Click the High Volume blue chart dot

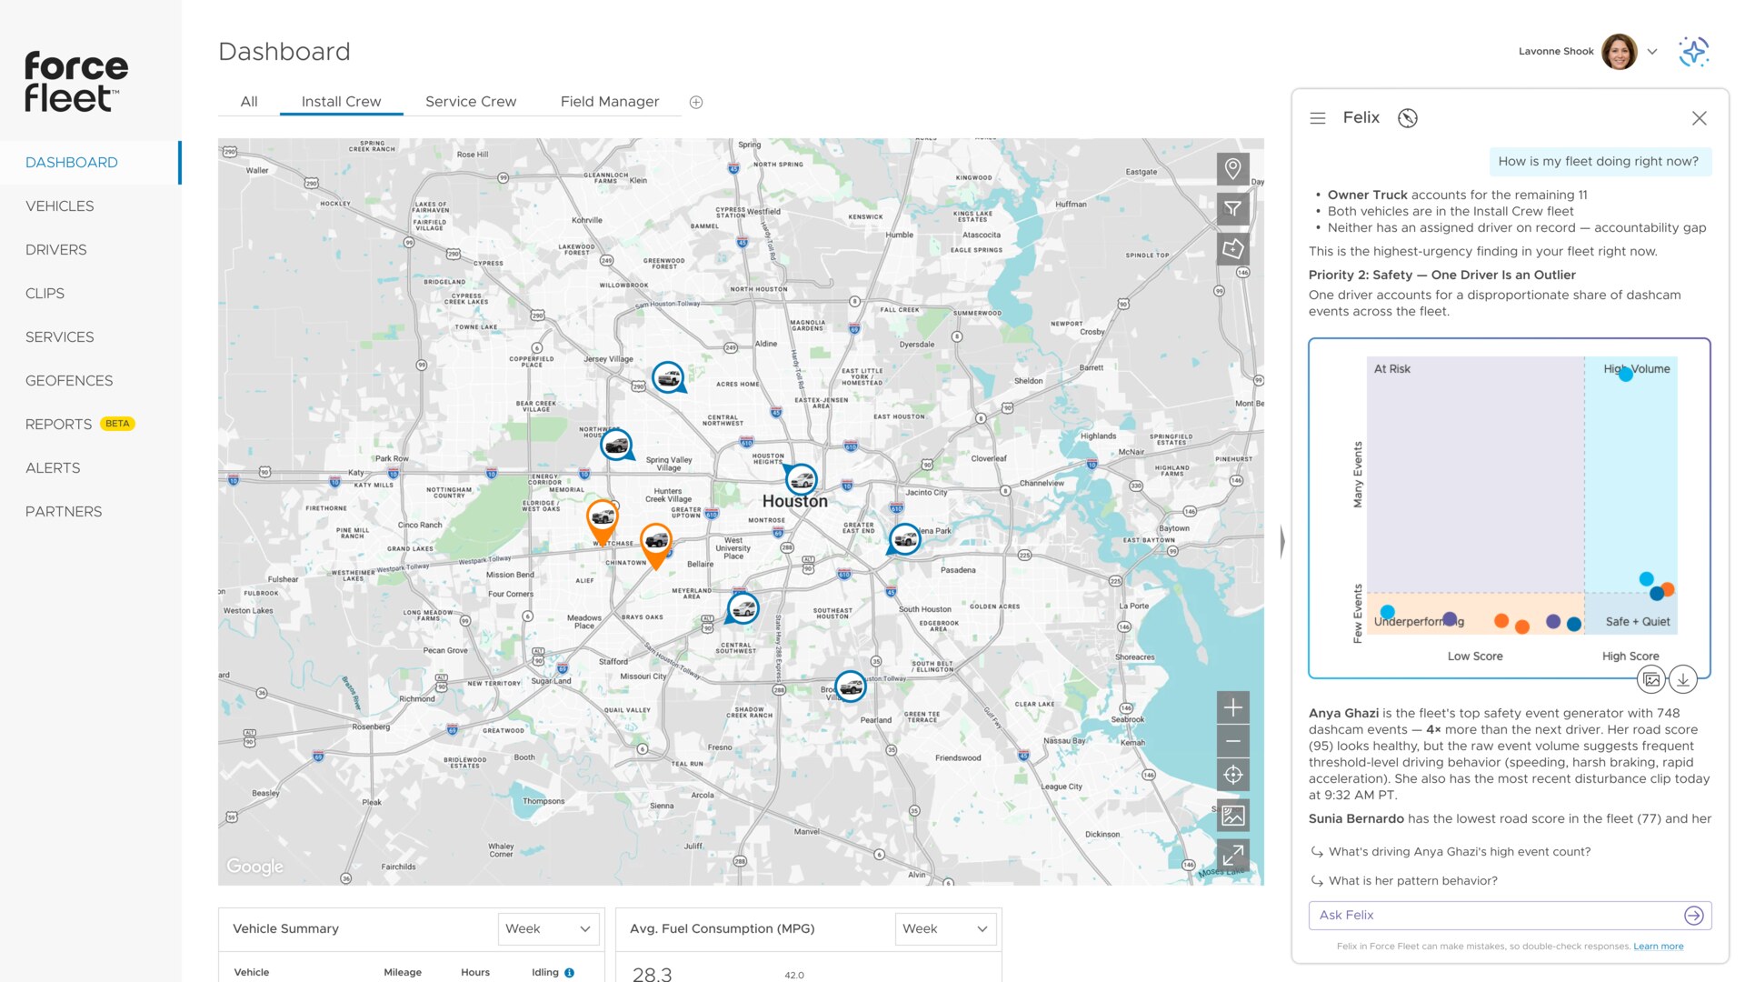point(1626,375)
